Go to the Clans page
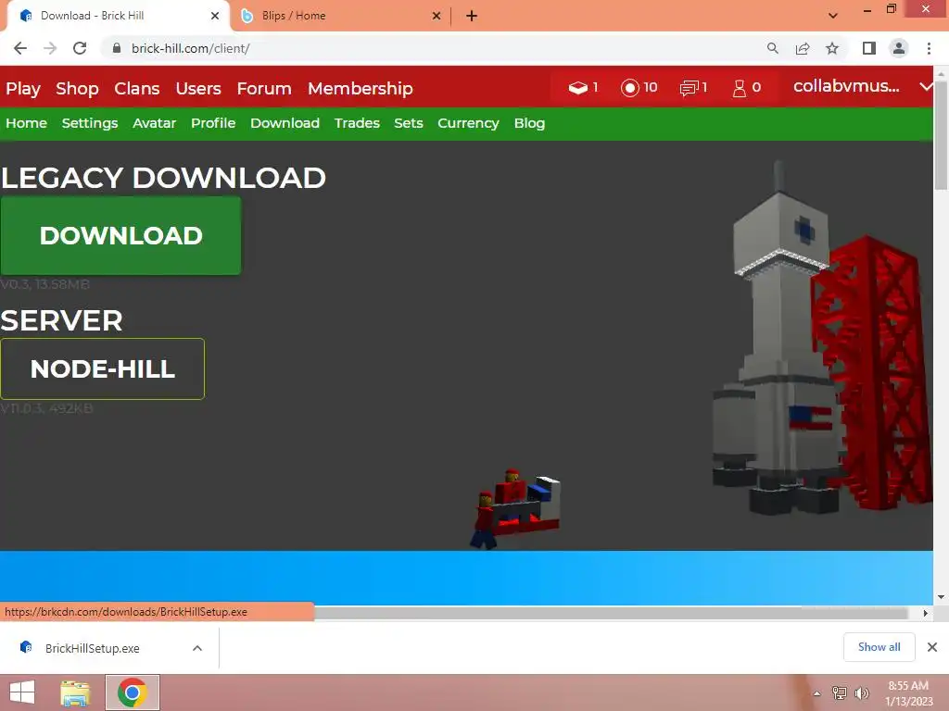 137,88
